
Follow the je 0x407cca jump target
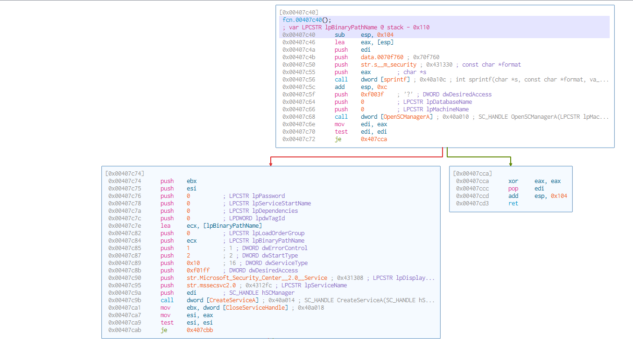373,139
